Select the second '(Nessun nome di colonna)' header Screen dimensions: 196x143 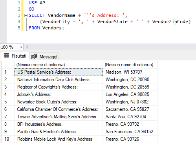(x=130, y=65)
